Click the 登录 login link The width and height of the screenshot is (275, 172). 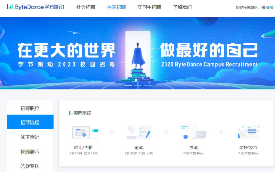(x=270, y=8)
